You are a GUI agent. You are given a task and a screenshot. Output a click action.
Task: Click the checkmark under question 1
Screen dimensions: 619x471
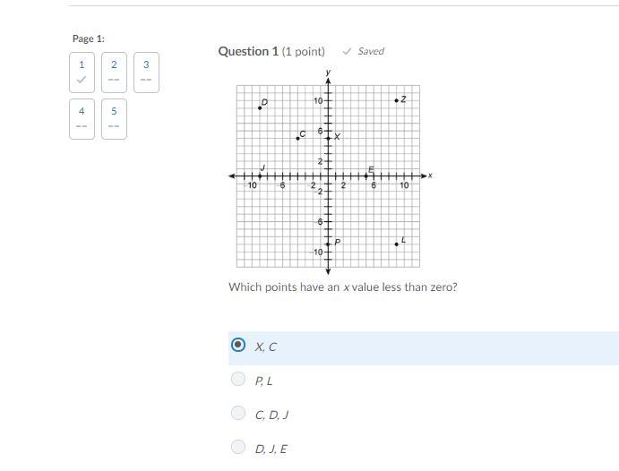pos(82,80)
